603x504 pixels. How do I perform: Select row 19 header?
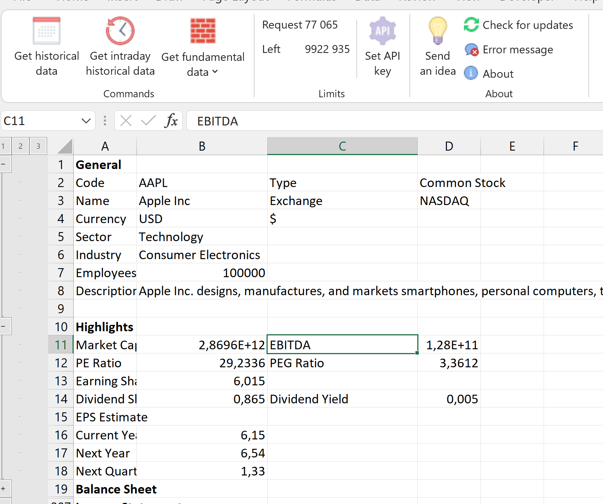pyautogui.click(x=61, y=489)
